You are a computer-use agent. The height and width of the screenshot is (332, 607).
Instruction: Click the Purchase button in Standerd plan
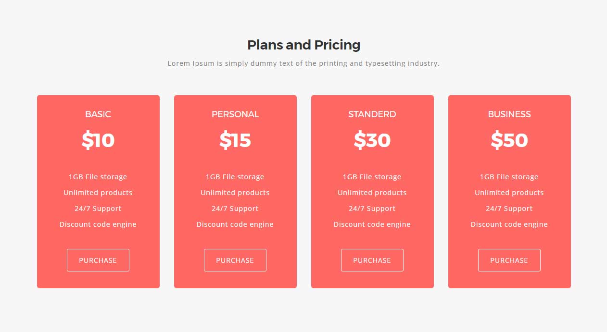[372, 260]
